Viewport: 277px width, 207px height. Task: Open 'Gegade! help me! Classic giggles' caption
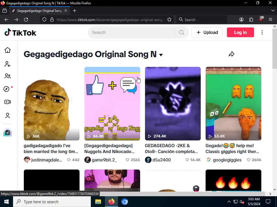point(232,149)
